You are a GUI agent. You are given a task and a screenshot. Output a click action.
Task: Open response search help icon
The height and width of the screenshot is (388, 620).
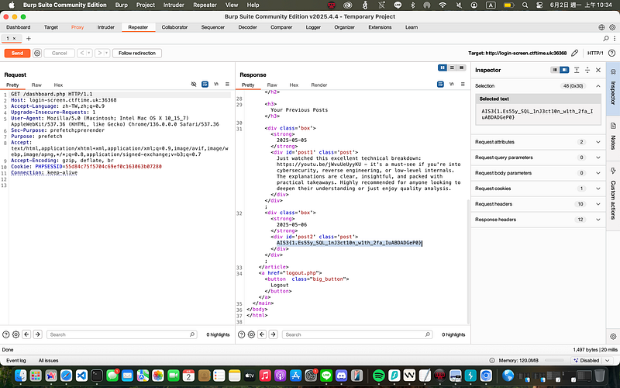click(x=241, y=334)
